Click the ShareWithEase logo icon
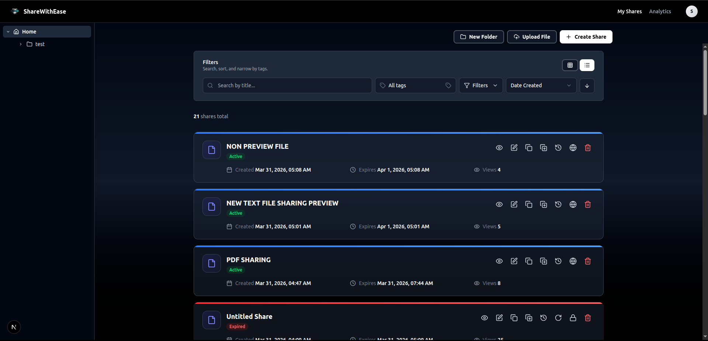 pos(15,11)
